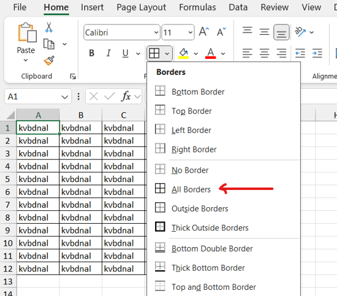This screenshot has width=337, height=296.
Task: Increase font size with the larger A icon
Action: pyautogui.click(x=203, y=32)
